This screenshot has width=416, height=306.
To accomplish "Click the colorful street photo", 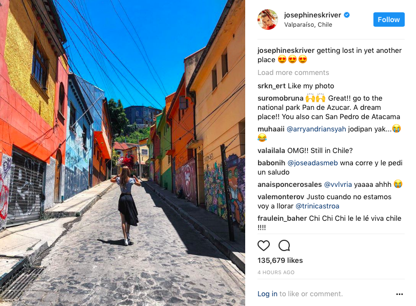I will coord(123,153).
